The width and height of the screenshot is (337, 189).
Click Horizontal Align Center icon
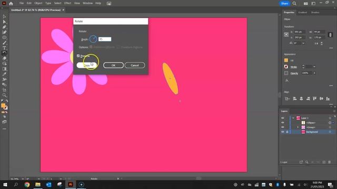coord(301,99)
